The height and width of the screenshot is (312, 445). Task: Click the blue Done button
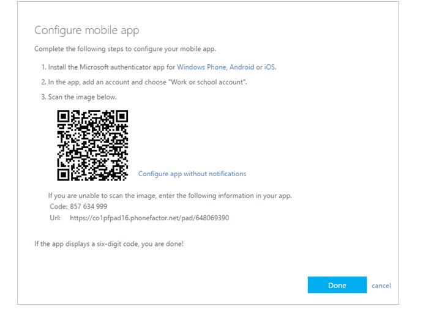pyautogui.click(x=337, y=284)
